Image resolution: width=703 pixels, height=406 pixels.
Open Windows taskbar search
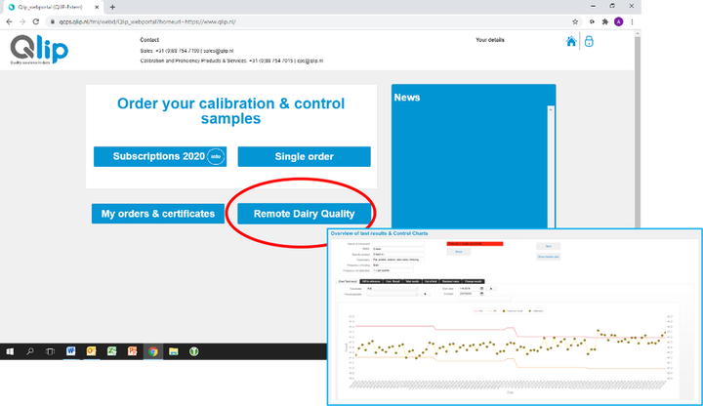30,351
